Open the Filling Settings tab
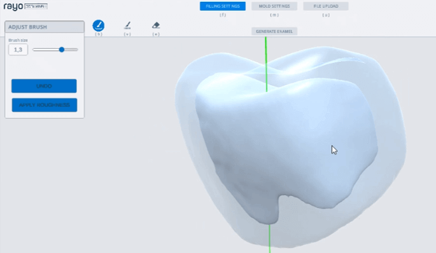This screenshot has height=253, width=436. [222, 6]
